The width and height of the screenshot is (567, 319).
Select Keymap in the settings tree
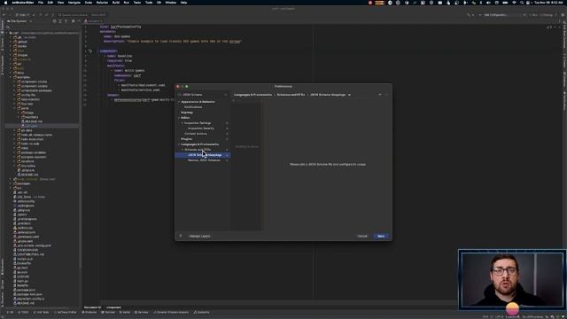[187, 113]
